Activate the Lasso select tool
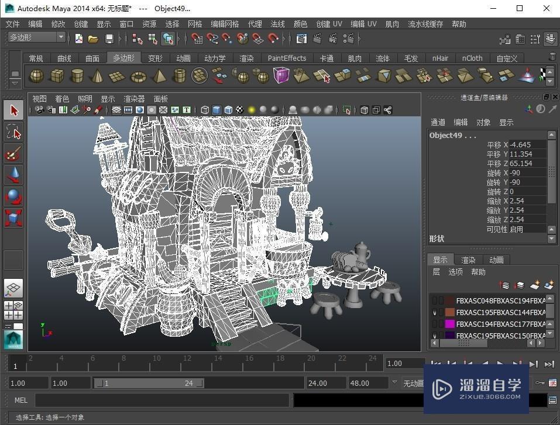This screenshot has height=425, width=560. pos(13,132)
